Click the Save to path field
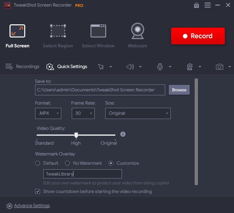 [x=100, y=90]
